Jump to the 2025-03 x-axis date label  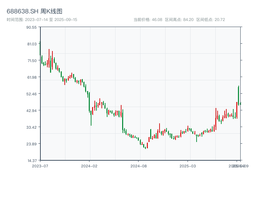(x=188, y=166)
